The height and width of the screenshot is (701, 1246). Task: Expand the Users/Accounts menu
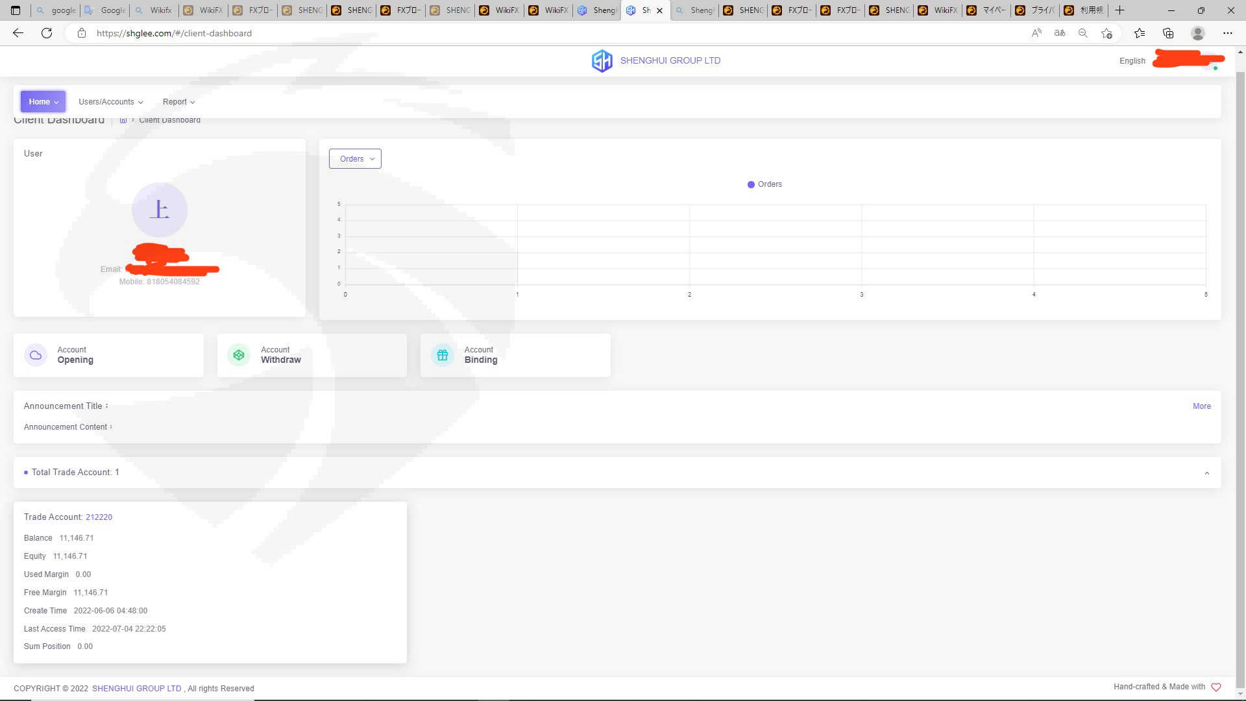click(110, 102)
